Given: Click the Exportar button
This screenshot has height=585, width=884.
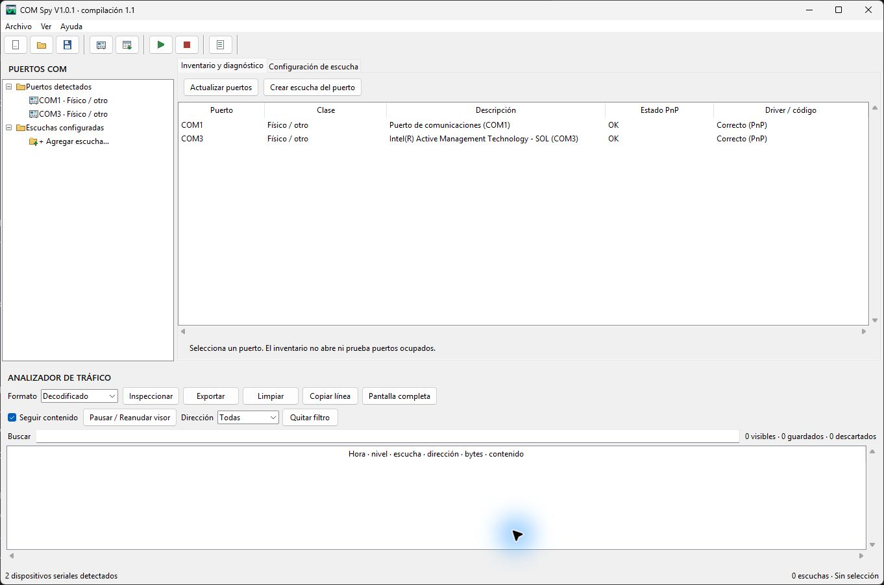Looking at the screenshot, I should (211, 396).
